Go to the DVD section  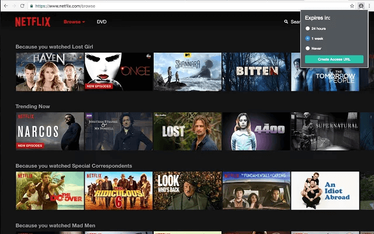(102, 22)
